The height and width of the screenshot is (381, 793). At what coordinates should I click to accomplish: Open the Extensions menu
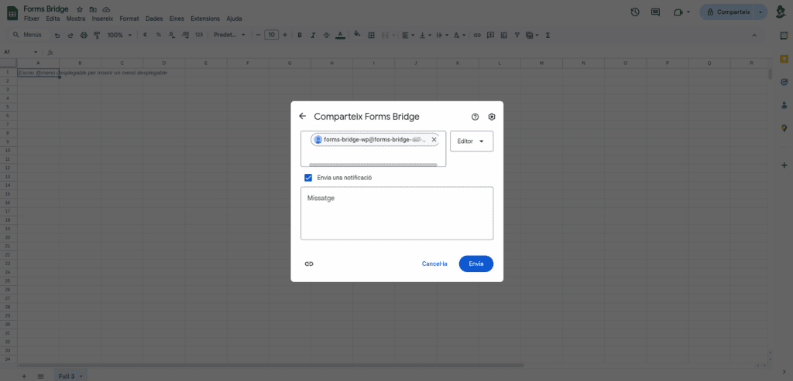point(205,19)
